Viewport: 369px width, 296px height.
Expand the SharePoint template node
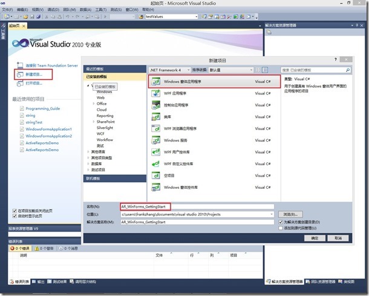click(x=94, y=122)
